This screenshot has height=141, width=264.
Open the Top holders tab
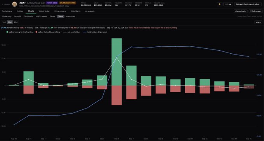[x=7, y=11]
